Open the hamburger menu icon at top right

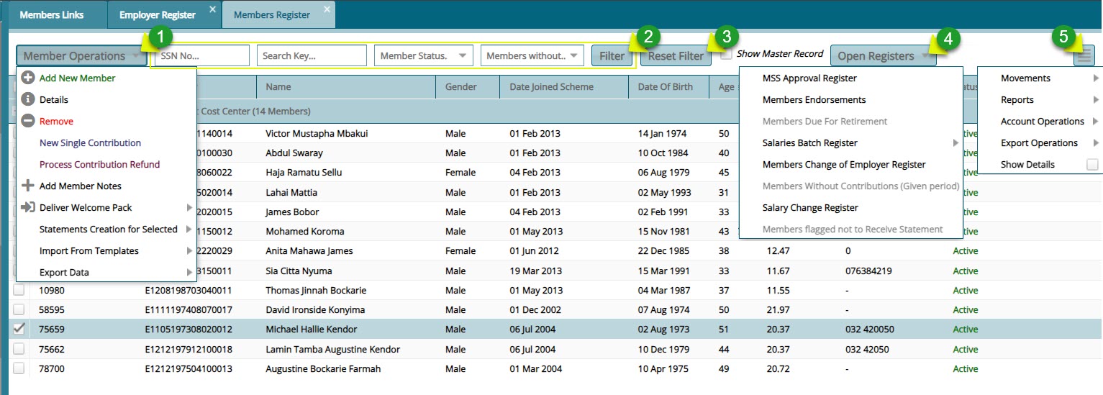(x=1084, y=55)
